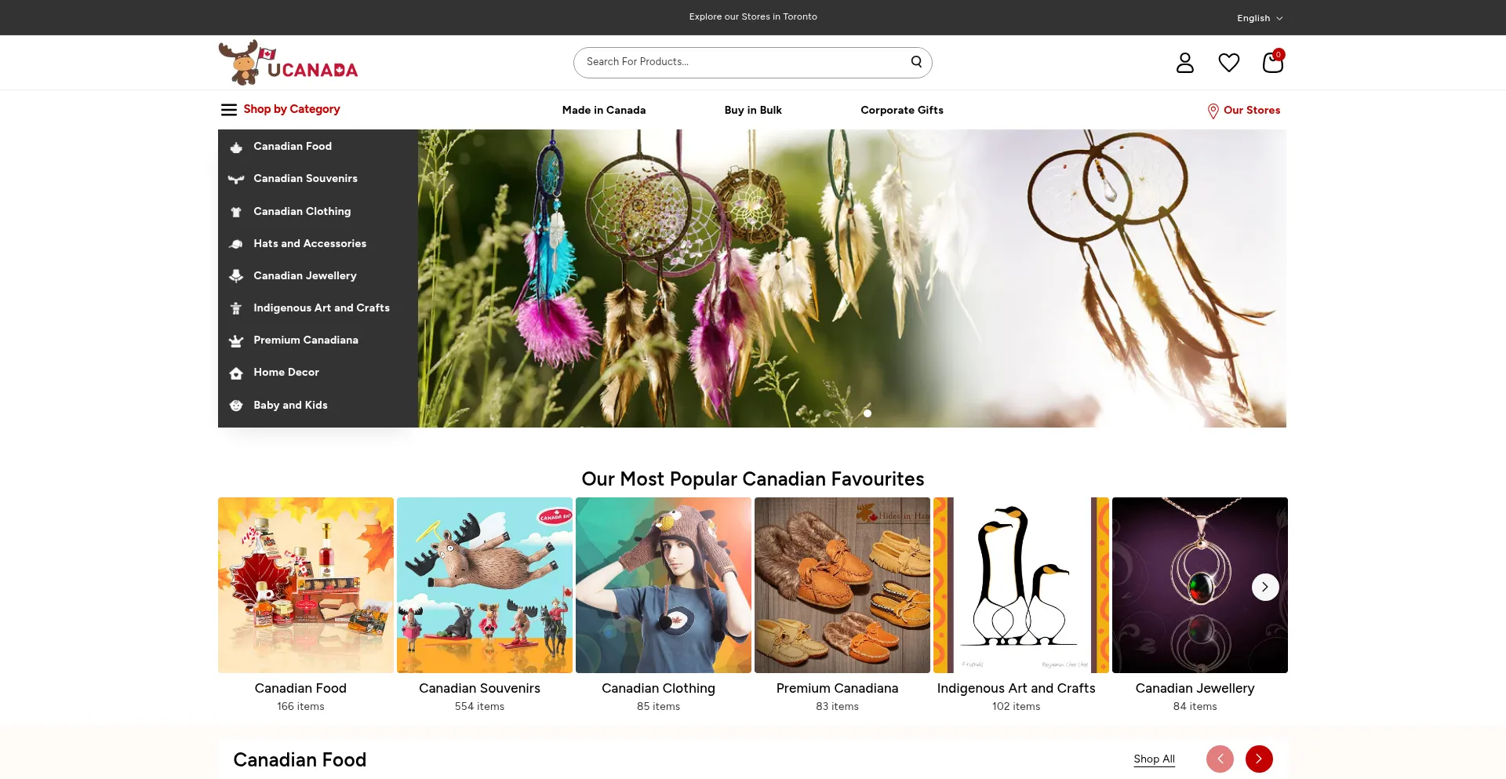Click the previous arrow in Canadian Food section

(1220, 759)
